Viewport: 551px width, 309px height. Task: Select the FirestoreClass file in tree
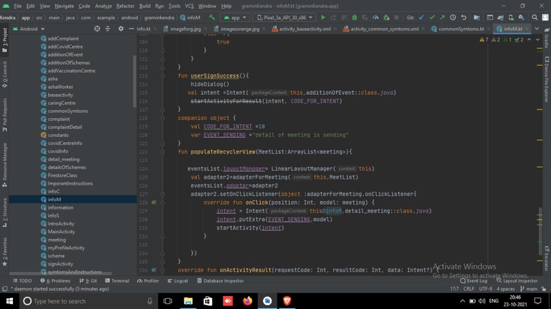click(x=62, y=175)
